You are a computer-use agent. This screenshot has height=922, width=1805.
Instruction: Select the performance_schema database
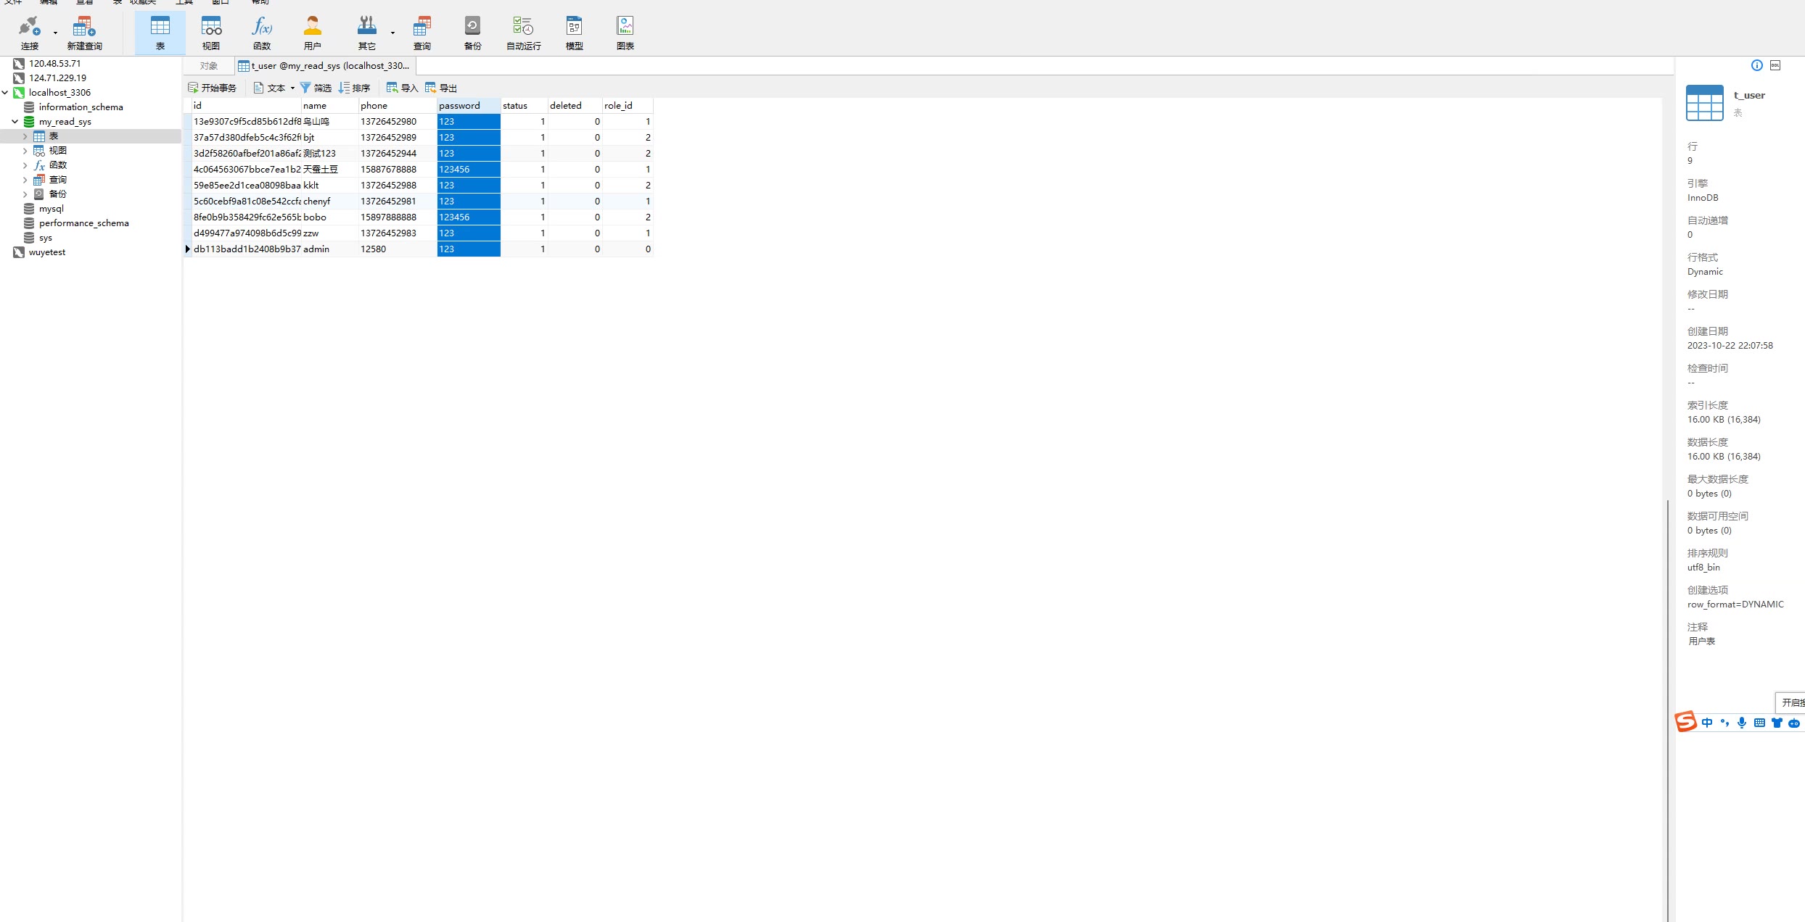point(83,223)
